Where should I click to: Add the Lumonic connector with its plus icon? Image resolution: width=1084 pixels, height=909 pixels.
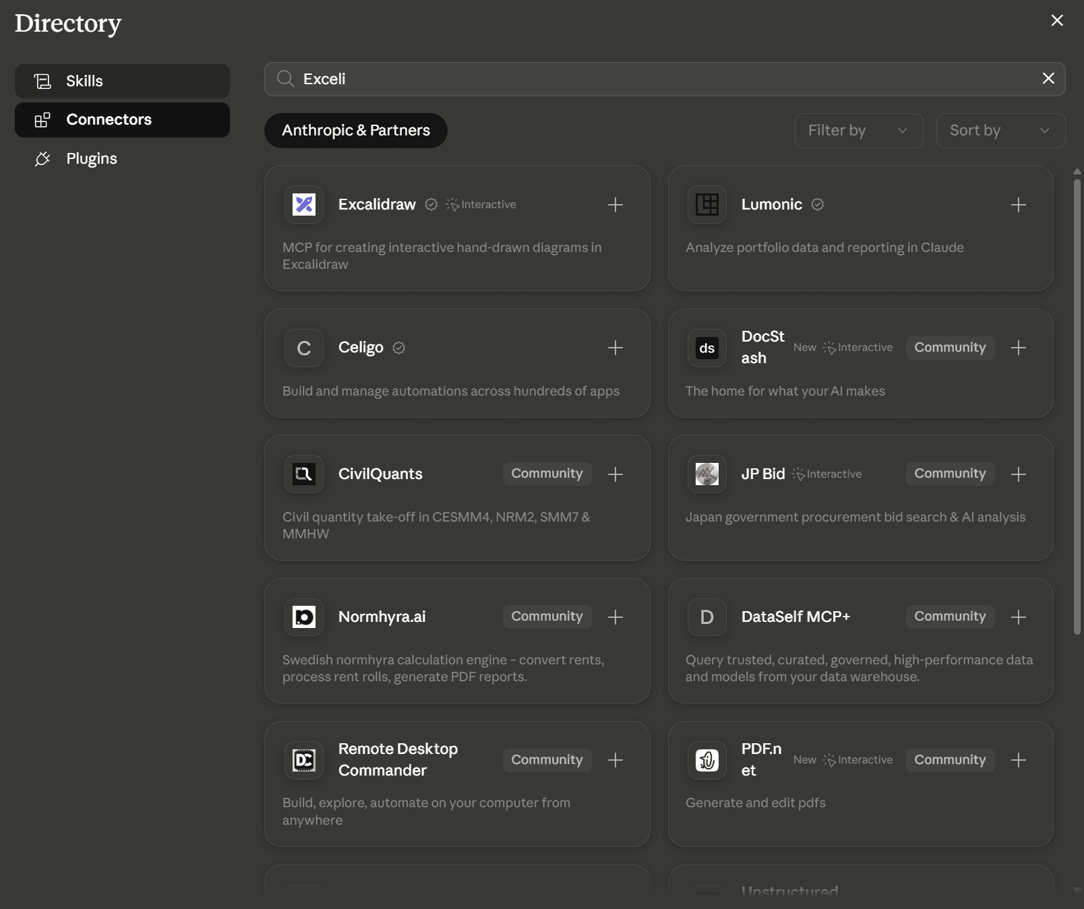pos(1018,205)
